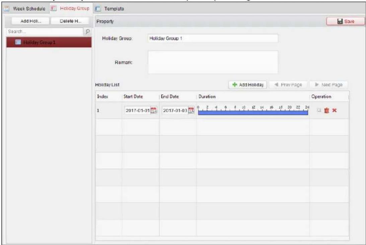Click the Delete H... button
366x245 pixels.
[70, 21]
